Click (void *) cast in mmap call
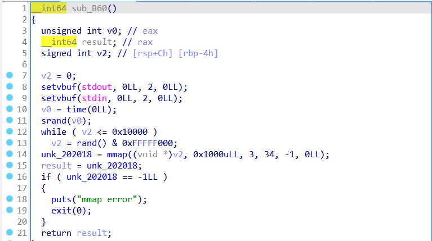Viewport: 432px width, 241px height. pyautogui.click(x=153, y=154)
